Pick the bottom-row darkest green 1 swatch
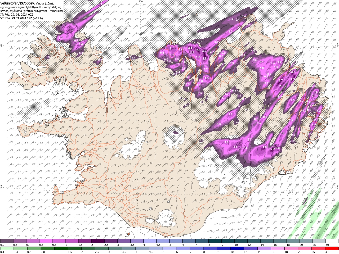 click(61, 248)
